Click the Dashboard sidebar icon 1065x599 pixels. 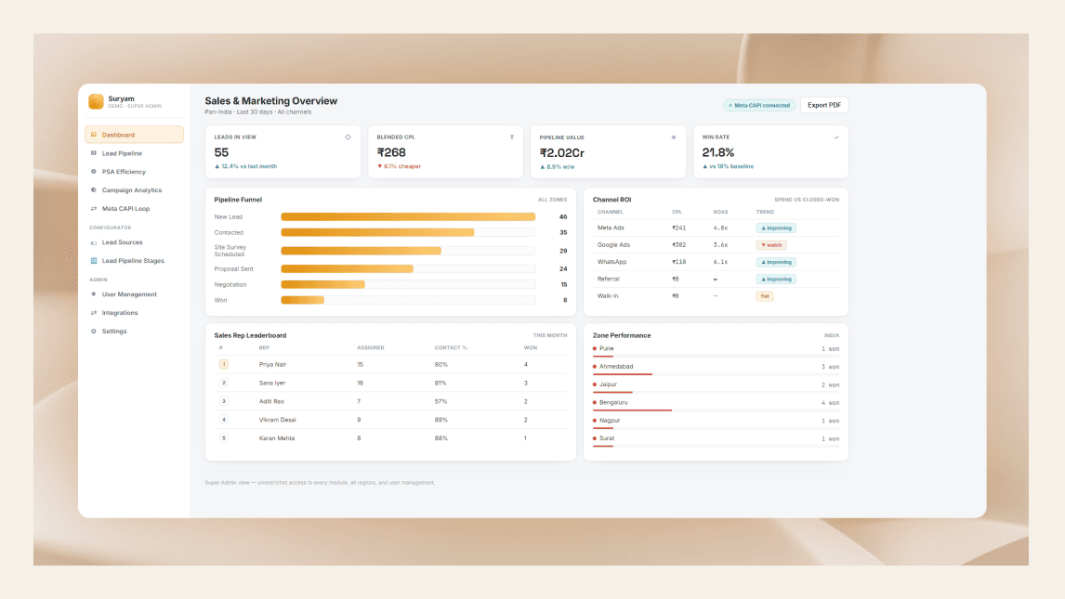94,135
